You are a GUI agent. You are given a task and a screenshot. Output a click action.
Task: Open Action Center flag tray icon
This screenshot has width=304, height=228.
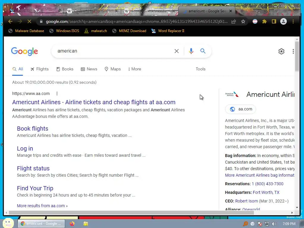point(259,224)
